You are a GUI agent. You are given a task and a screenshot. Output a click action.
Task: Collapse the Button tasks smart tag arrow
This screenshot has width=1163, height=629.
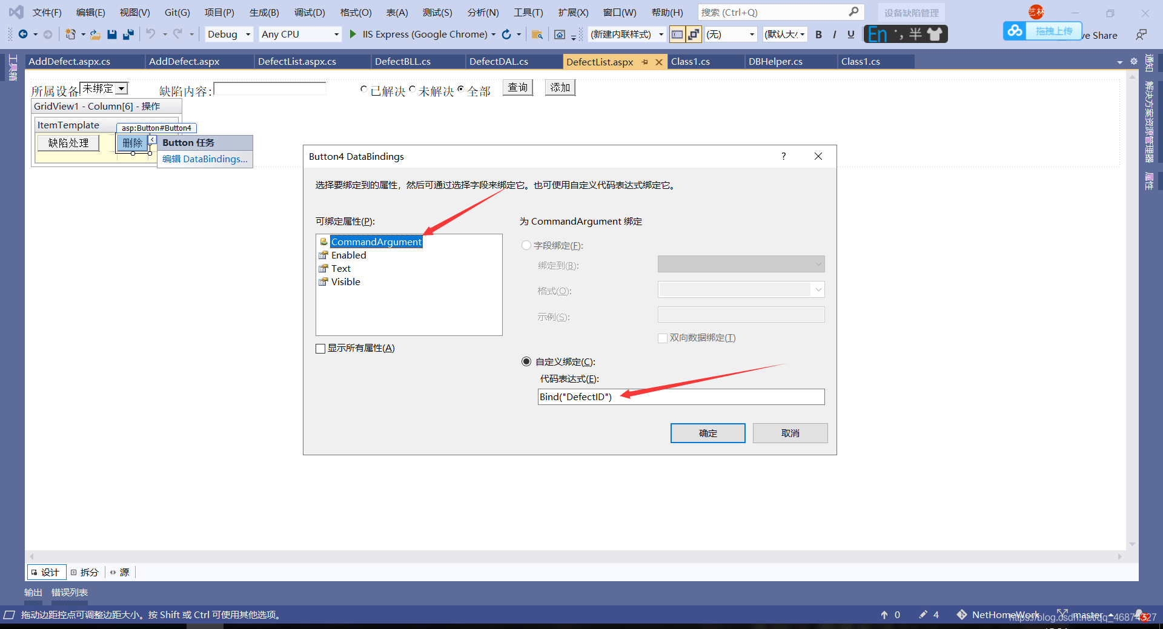[153, 139]
